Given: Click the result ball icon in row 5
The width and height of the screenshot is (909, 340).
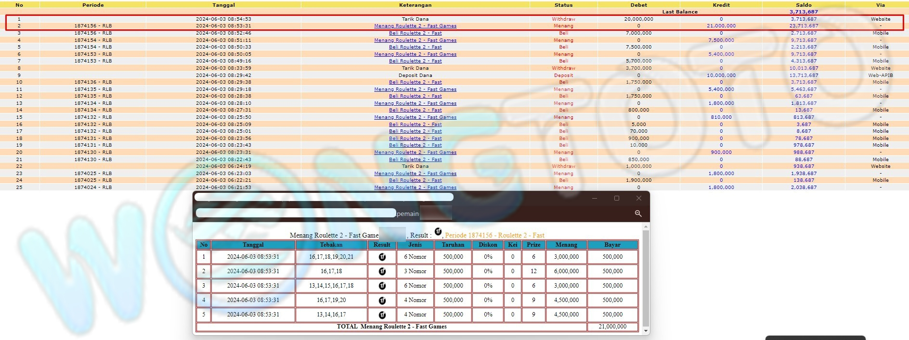Looking at the screenshot, I should pyautogui.click(x=382, y=315).
